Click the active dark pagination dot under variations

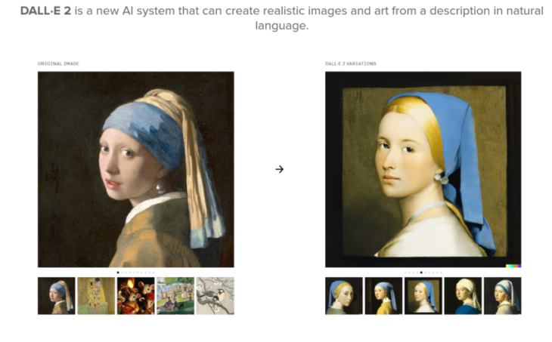coord(421,272)
